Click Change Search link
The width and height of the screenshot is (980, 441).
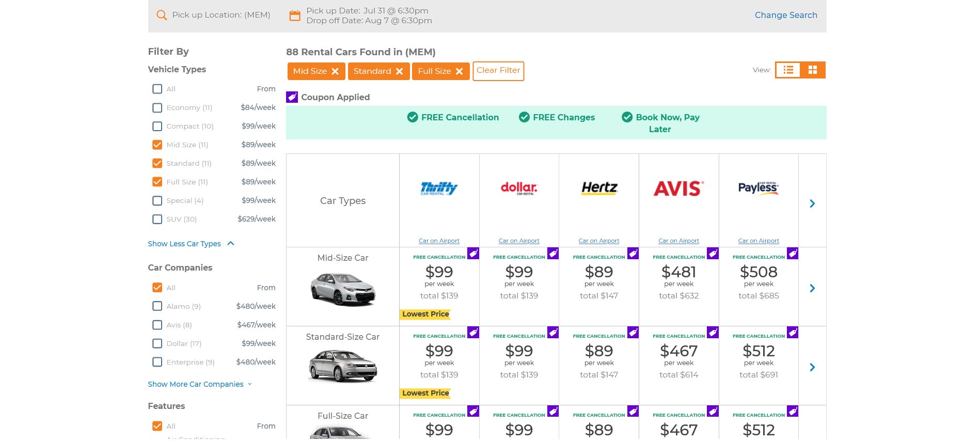click(786, 15)
